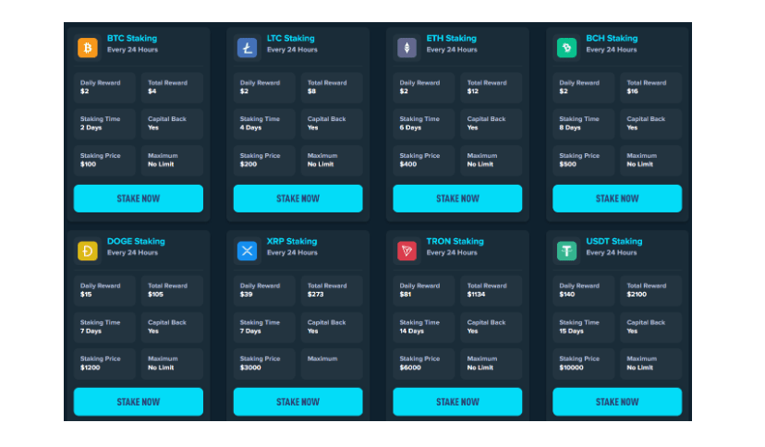Click the green Tether USDT icon
The image size is (765, 447).
point(566,251)
